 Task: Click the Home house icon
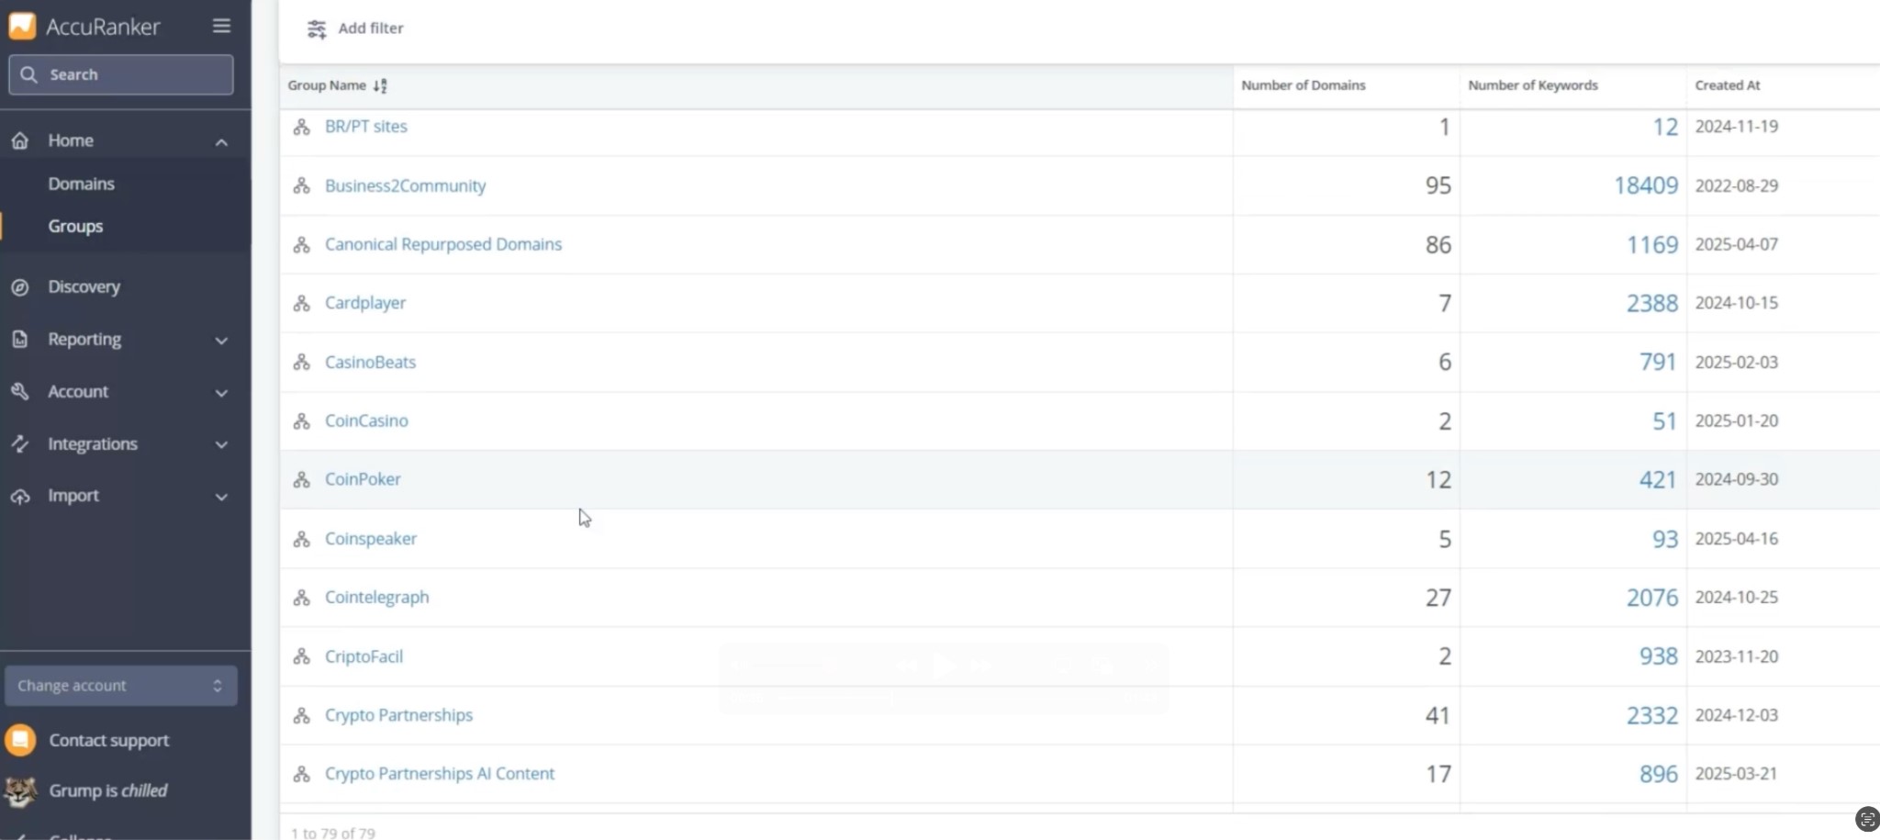coord(20,140)
